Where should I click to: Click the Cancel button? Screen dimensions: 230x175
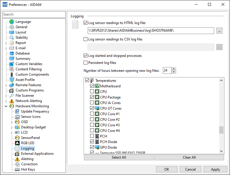pos(190,169)
